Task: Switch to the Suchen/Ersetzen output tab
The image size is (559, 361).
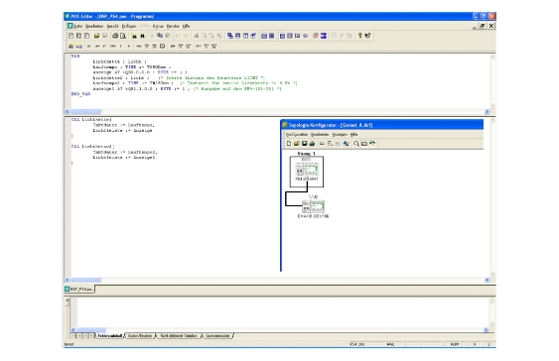Action: (140, 336)
